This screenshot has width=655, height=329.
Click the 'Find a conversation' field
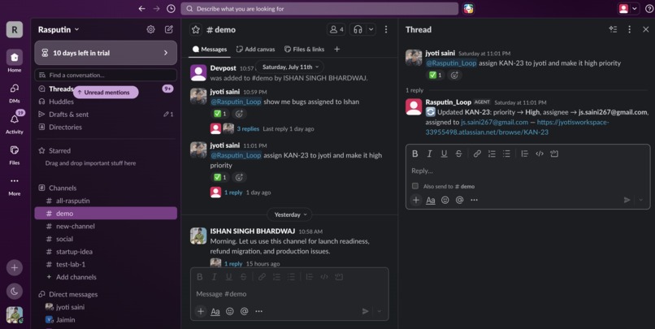click(106, 76)
